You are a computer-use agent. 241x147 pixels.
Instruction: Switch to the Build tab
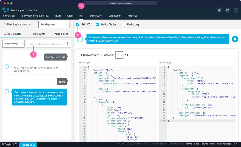pos(58,16)
